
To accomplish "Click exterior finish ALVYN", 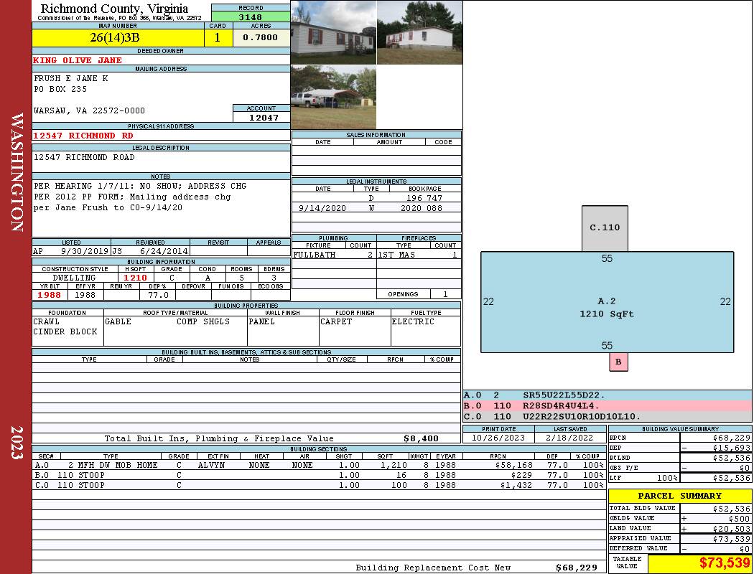I will click(x=211, y=465).
